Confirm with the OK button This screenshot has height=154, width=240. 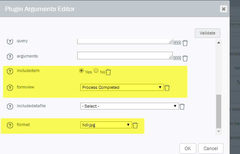188,148
